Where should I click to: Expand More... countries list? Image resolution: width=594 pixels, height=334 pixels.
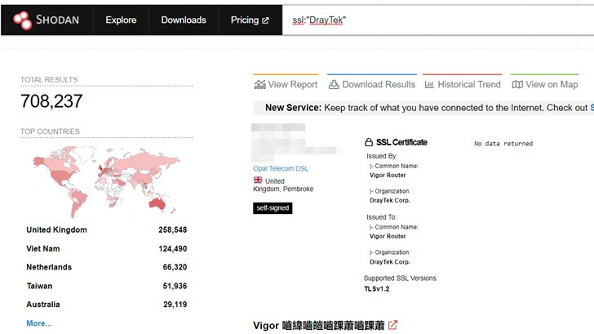[x=39, y=323]
